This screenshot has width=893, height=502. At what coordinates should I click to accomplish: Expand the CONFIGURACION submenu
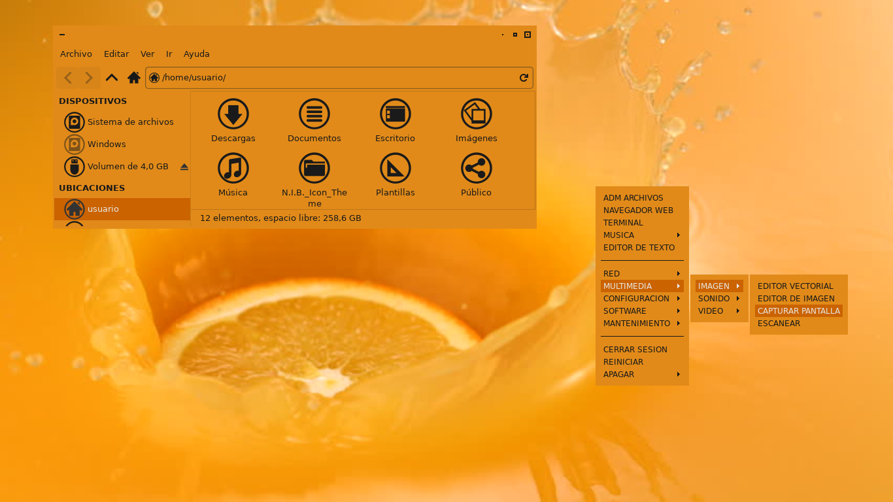642,299
